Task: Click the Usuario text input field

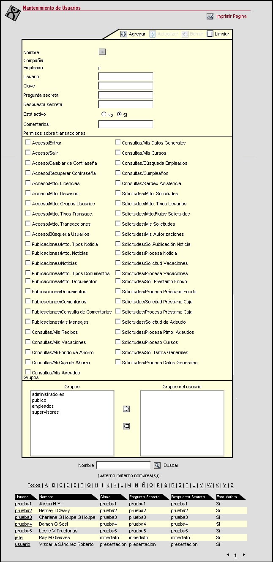Action: pos(126,76)
